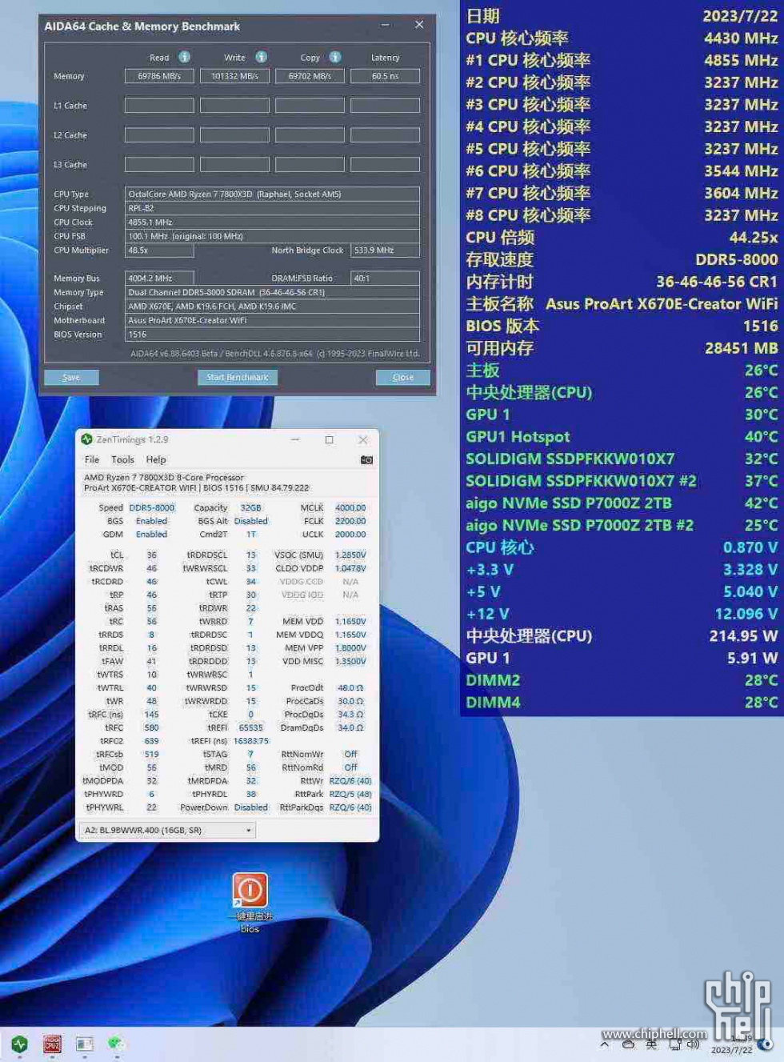Click the Memory Type field in AIDA64

tap(273, 292)
